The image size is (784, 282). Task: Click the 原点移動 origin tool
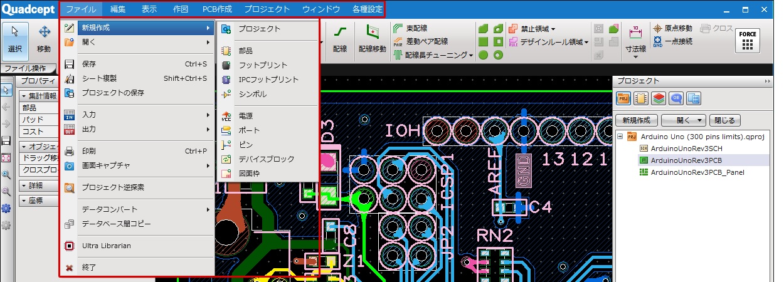coord(673,29)
